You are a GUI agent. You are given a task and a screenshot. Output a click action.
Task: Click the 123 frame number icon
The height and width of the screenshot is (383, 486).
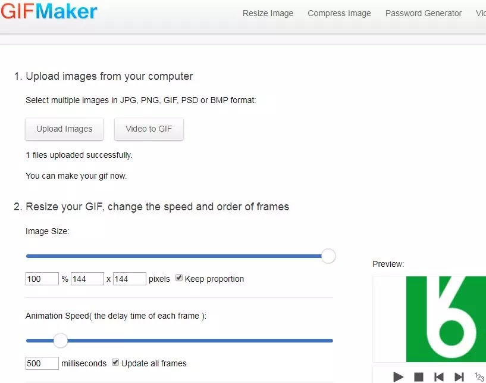pos(479,377)
